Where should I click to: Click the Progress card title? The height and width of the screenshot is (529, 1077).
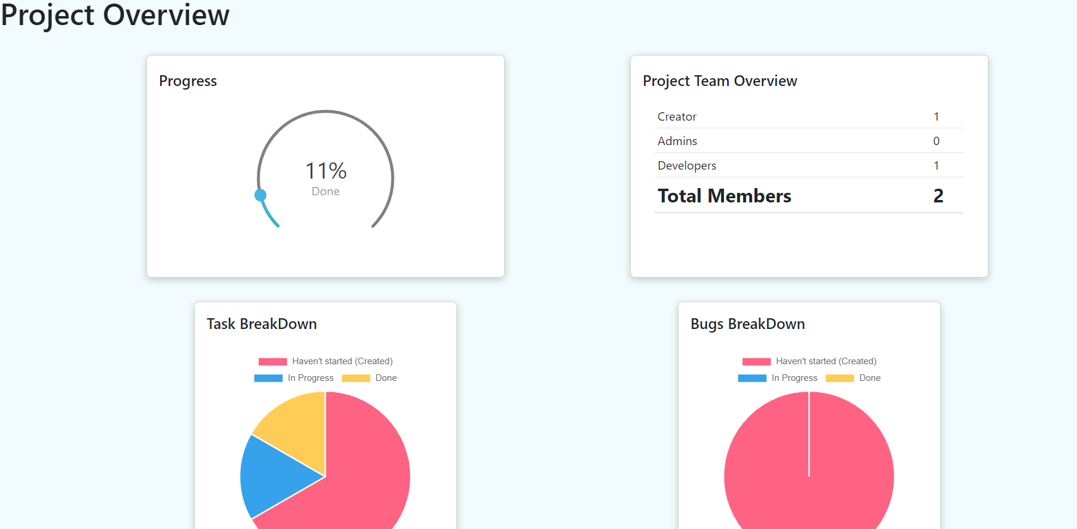pyautogui.click(x=188, y=81)
